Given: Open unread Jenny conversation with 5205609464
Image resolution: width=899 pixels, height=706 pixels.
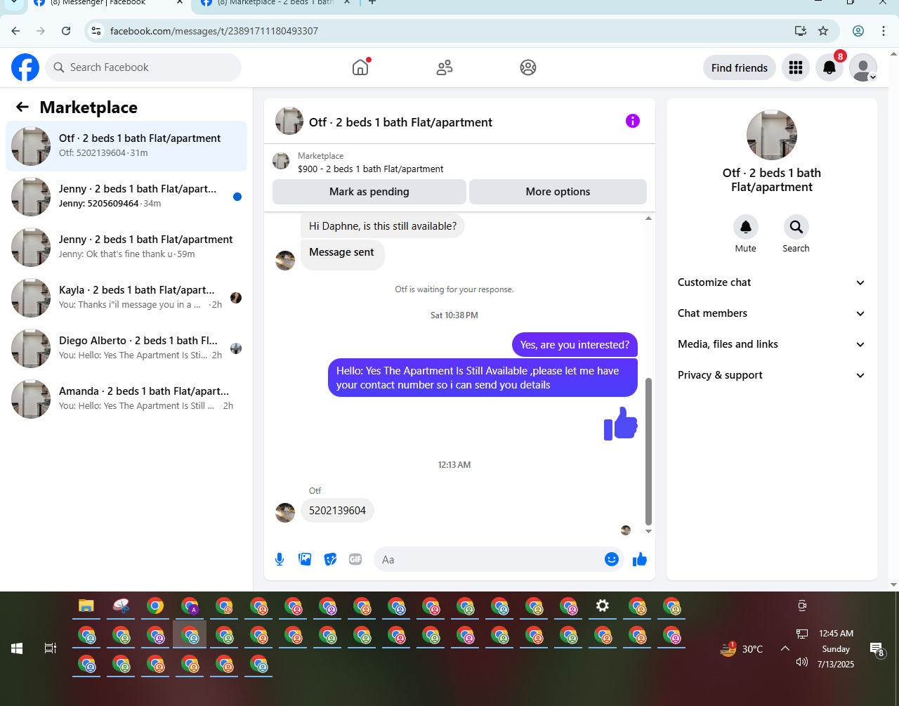Looking at the screenshot, I should 126,197.
